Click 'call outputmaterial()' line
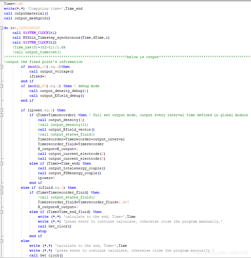 [x=26, y=13]
